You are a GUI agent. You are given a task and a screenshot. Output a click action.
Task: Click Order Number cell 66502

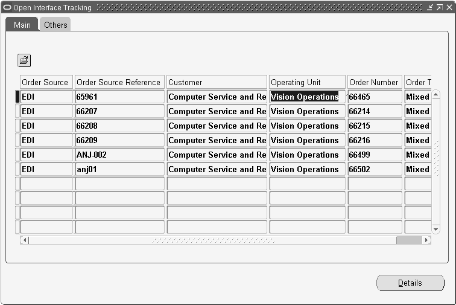click(x=375, y=169)
